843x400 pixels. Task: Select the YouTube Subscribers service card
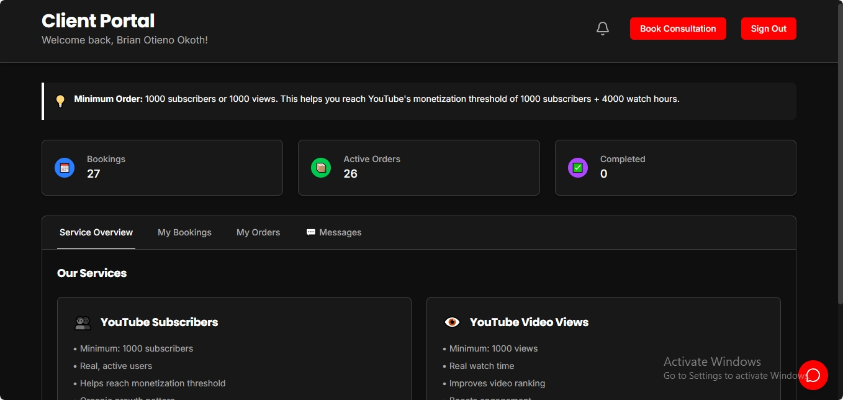coord(234,348)
